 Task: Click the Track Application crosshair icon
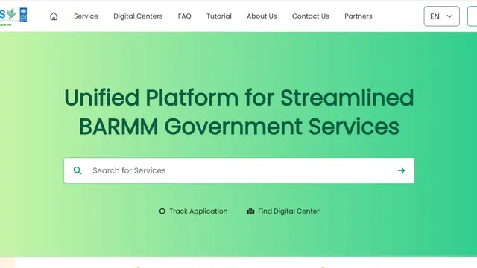click(x=162, y=211)
